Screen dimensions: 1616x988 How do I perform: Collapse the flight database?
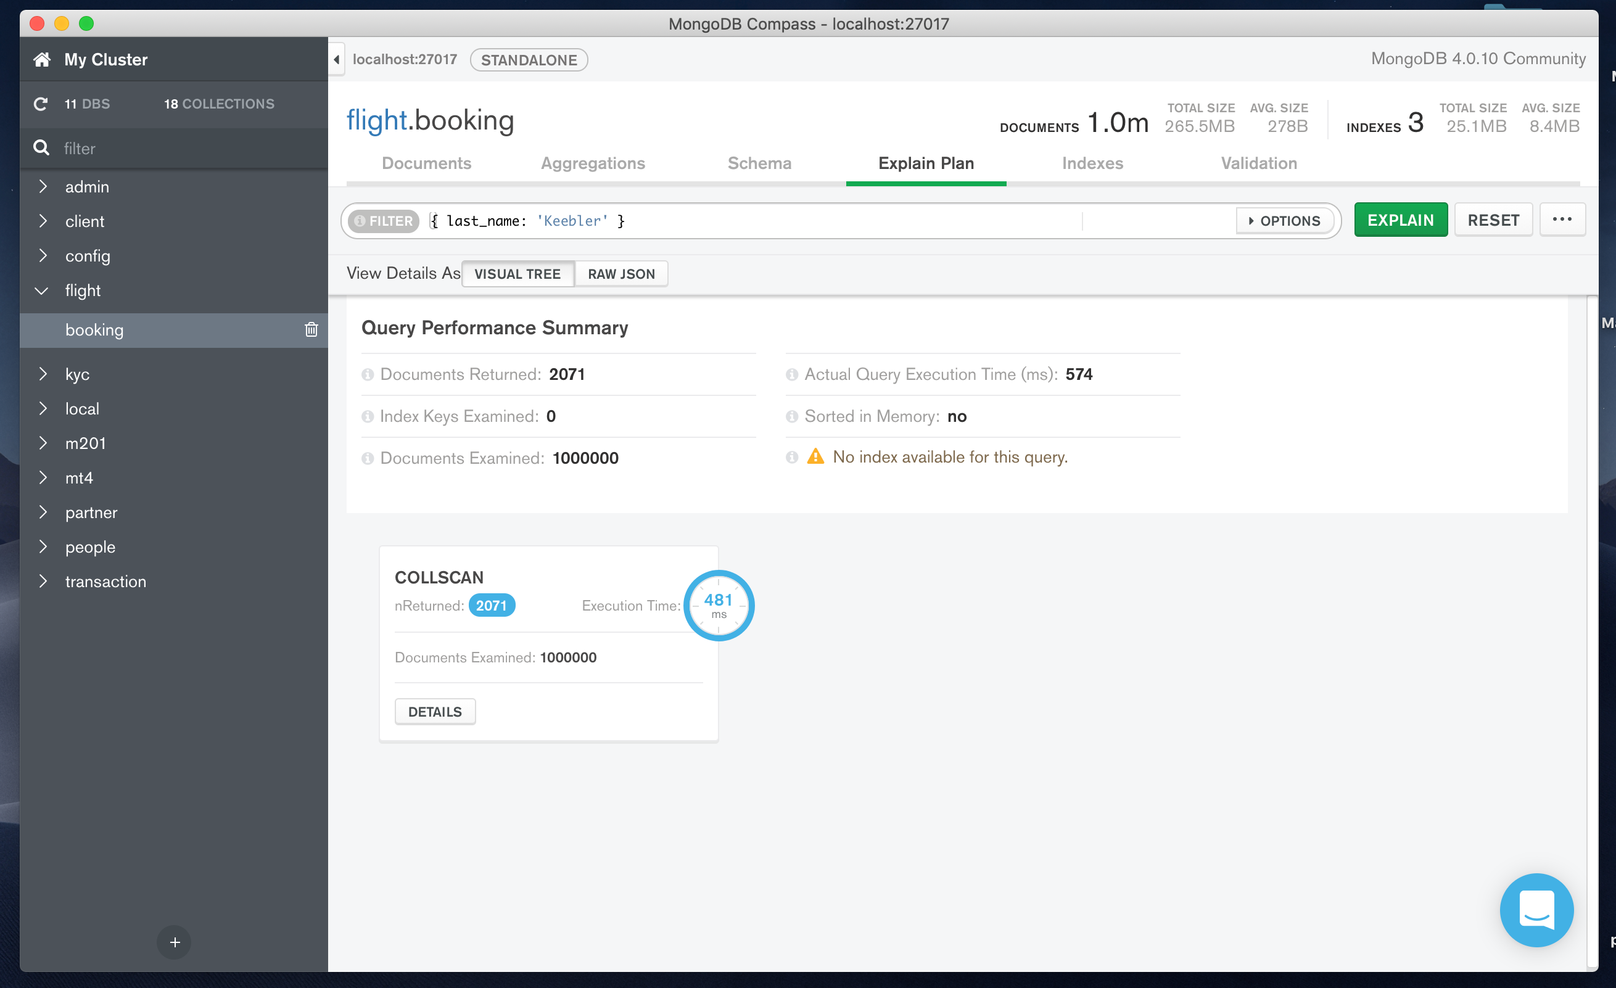pyautogui.click(x=41, y=290)
